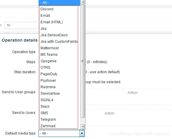The height and width of the screenshot is (139, 172).
Task: Collapse the Default media type dropdown arrow
Action: tap(82, 133)
